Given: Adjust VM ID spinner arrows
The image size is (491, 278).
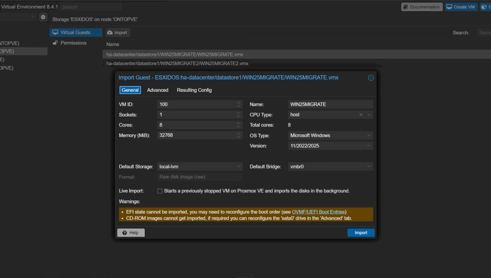Looking at the screenshot, I should tap(238, 104).
